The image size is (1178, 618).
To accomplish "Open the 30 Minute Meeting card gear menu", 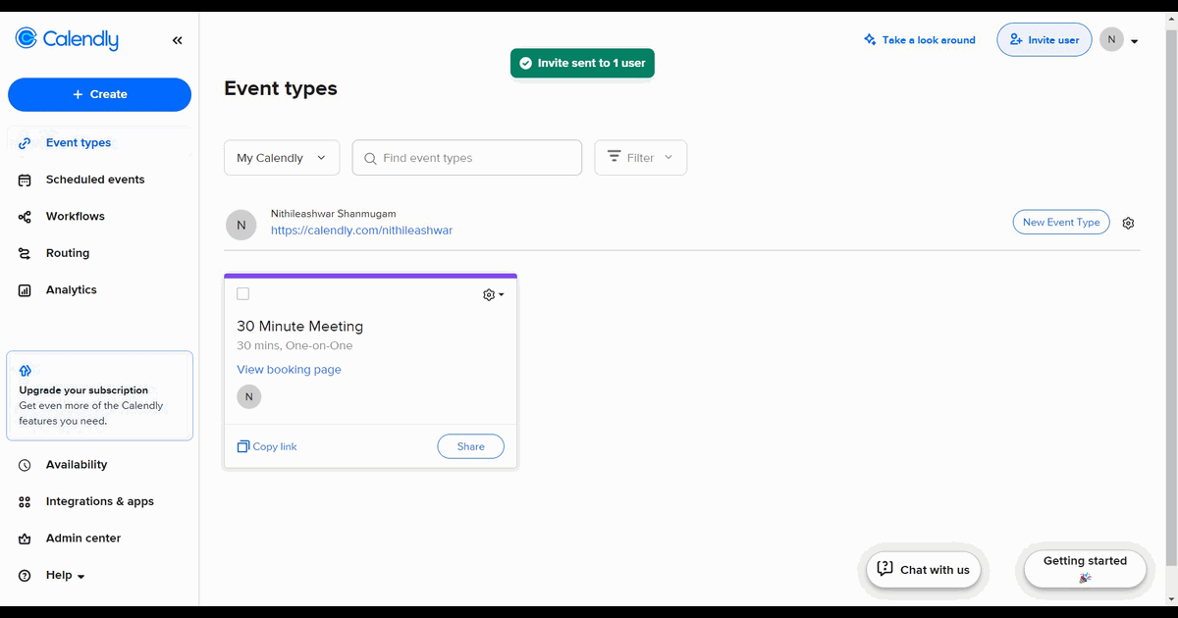I will (x=493, y=294).
